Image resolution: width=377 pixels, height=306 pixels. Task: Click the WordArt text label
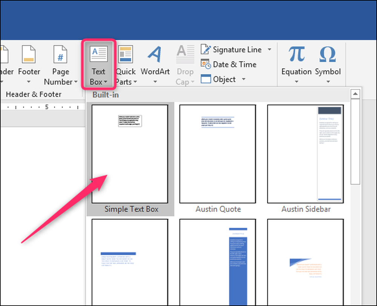click(x=155, y=72)
